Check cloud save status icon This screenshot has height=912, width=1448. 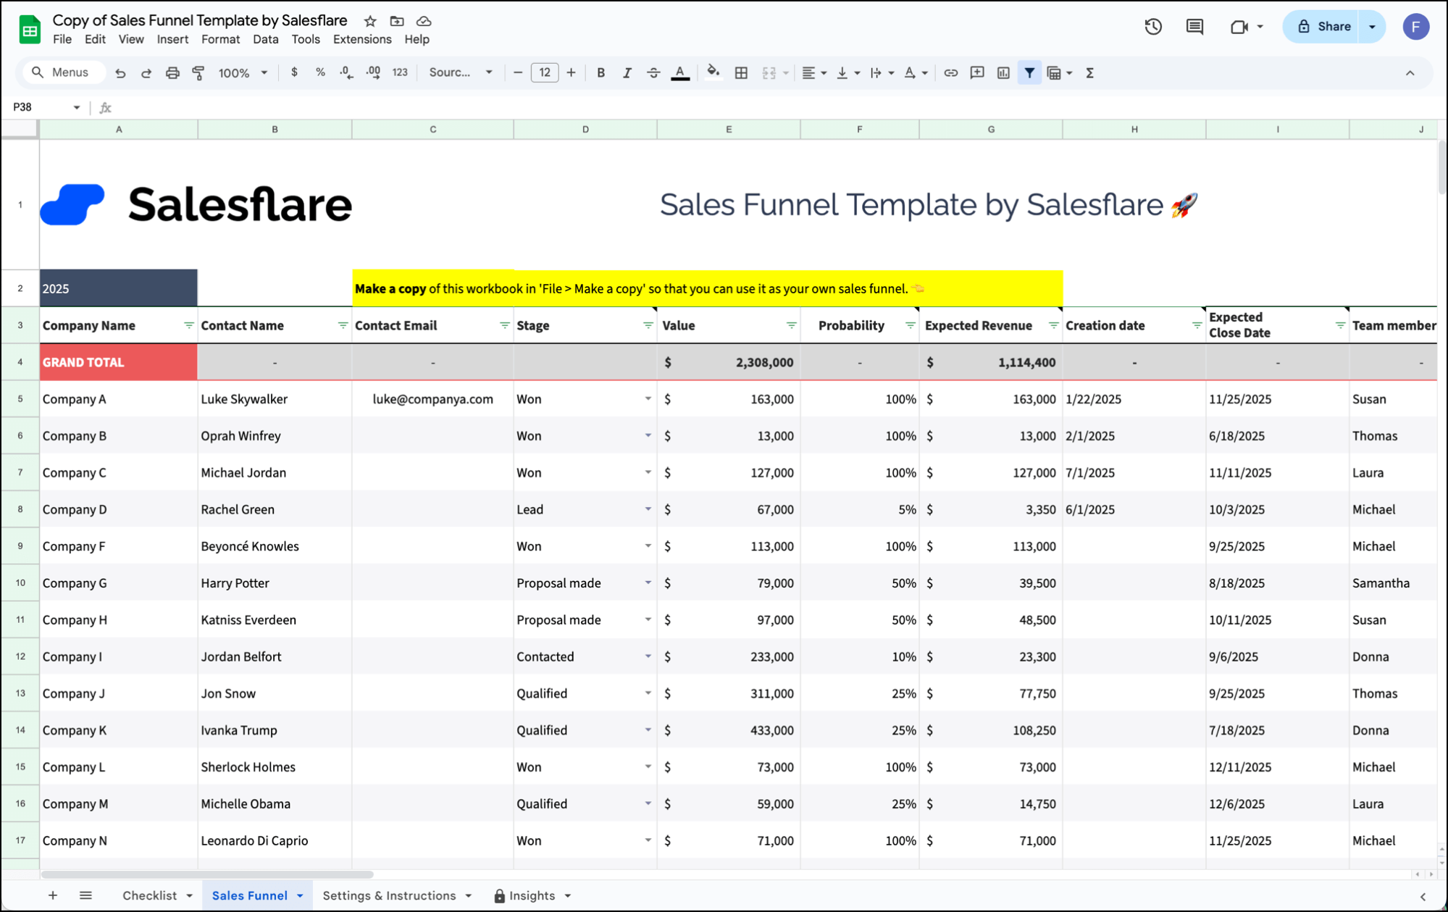pyautogui.click(x=424, y=21)
